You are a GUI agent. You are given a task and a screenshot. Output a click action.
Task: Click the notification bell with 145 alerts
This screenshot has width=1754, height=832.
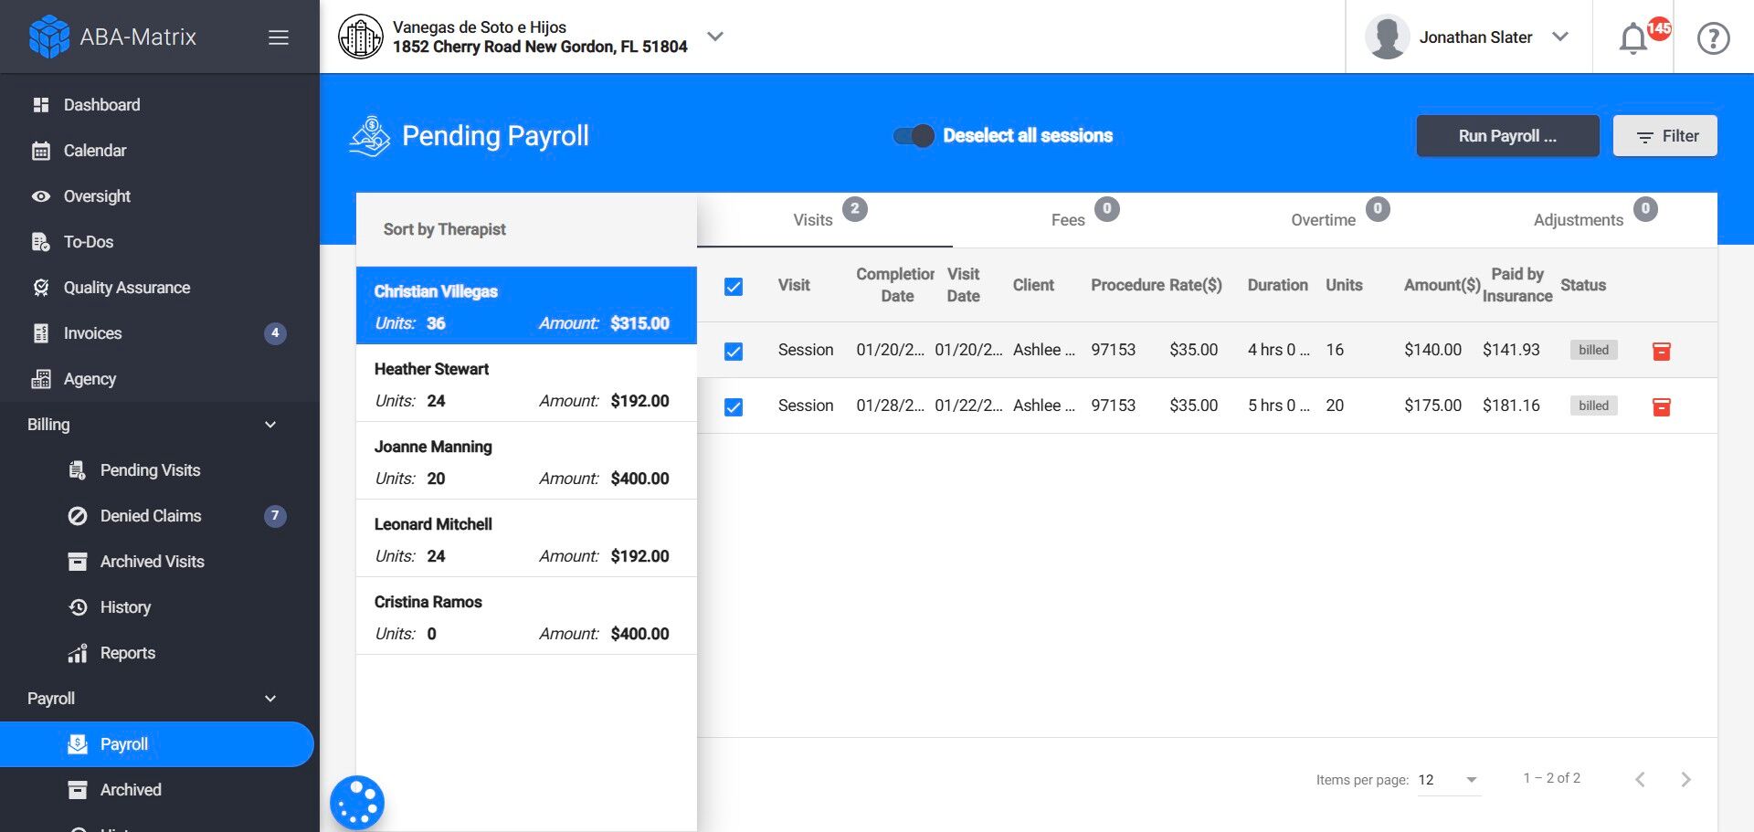(x=1634, y=37)
